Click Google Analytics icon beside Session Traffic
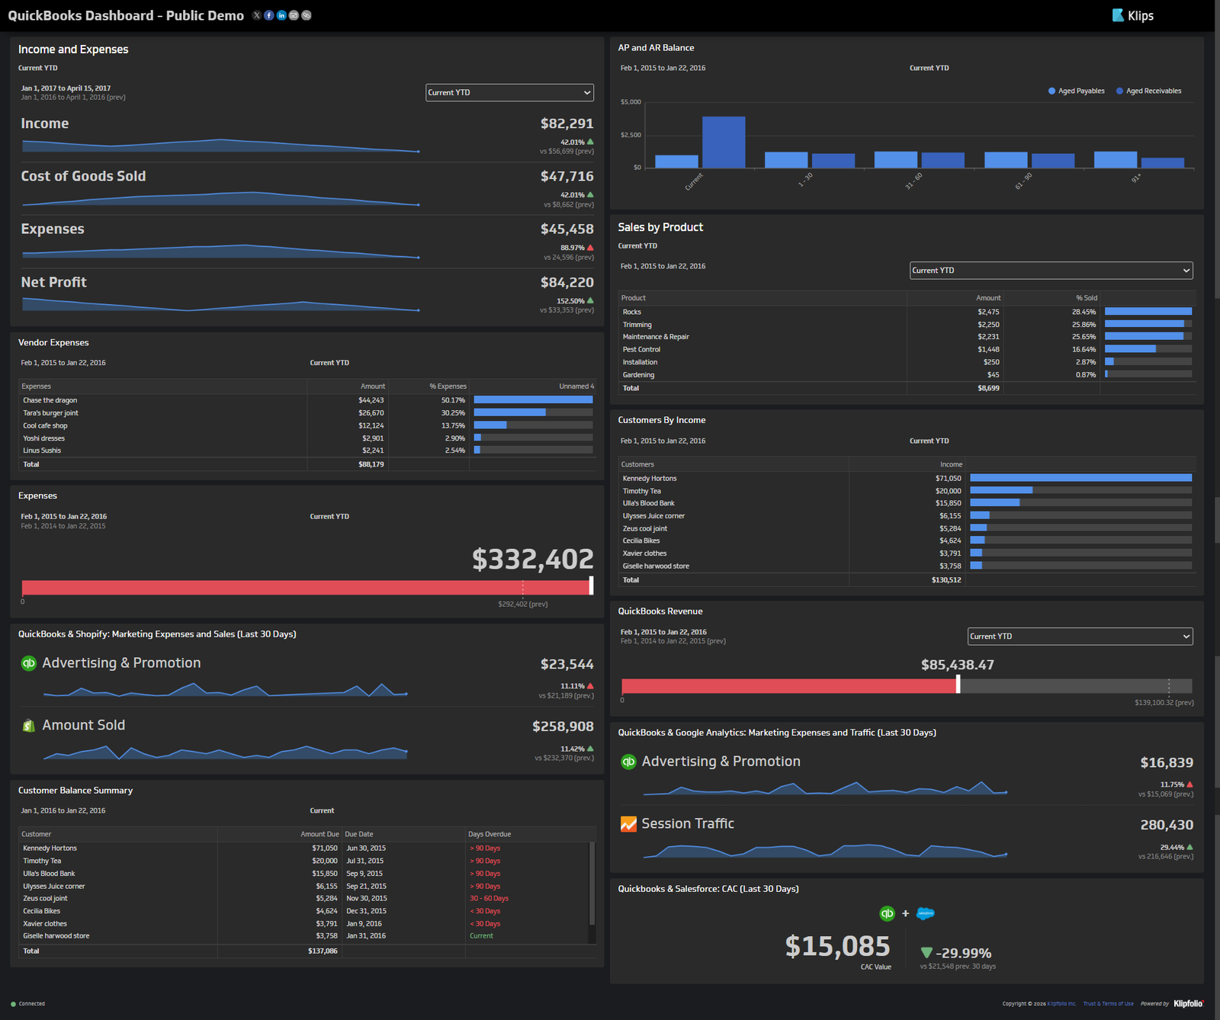Screen dimensions: 1220x1020 (x=628, y=824)
